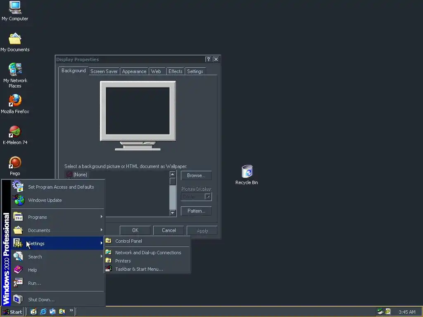Screen dimensions: 423x317
Task: Click the Control Panel folder icon
Action: [x=109, y=241]
